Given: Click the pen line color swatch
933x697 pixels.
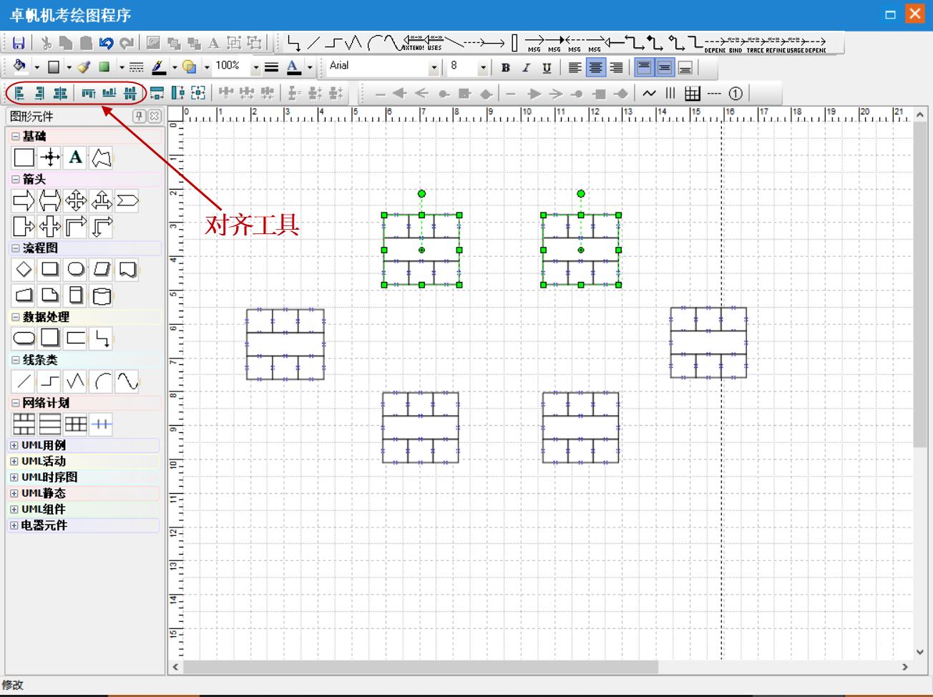Looking at the screenshot, I should coord(159,67).
